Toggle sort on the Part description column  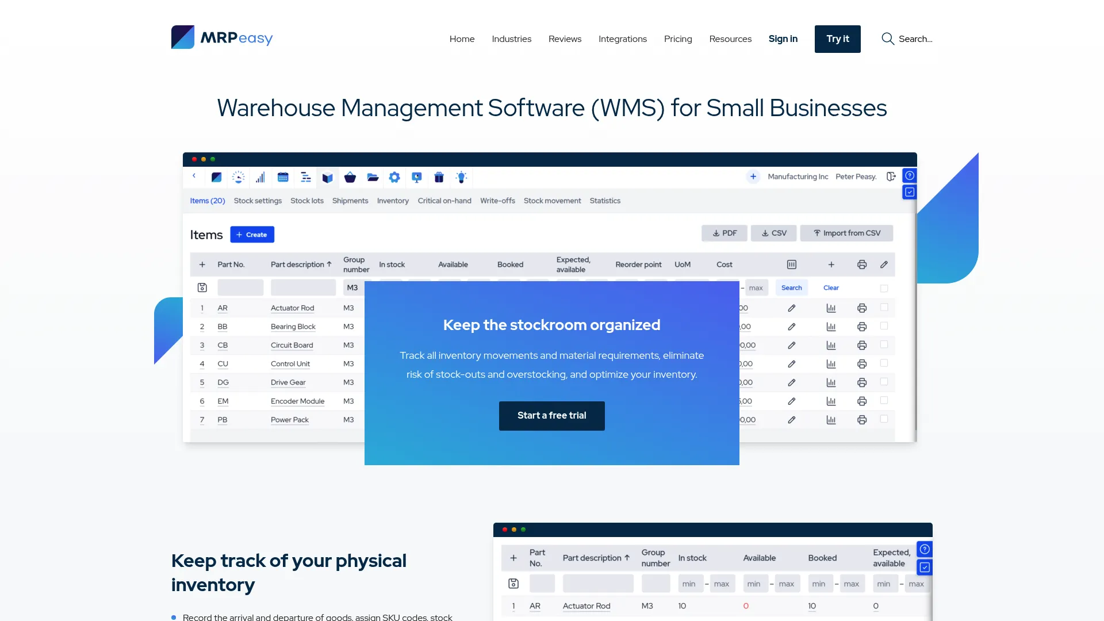[301, 264]
